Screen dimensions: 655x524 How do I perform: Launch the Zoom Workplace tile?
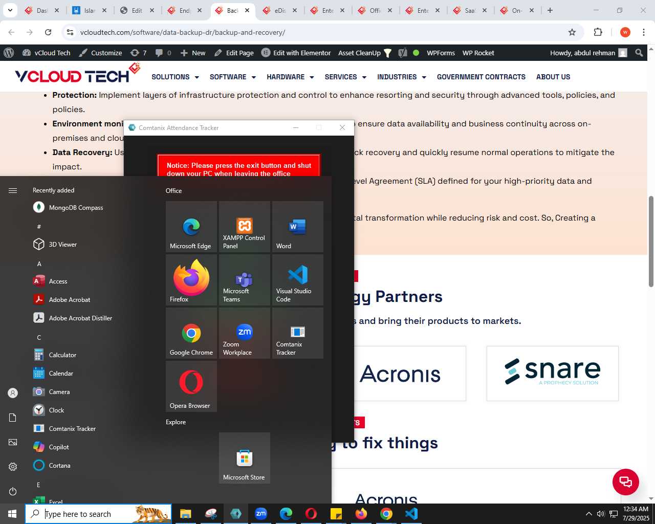[244, 333]
